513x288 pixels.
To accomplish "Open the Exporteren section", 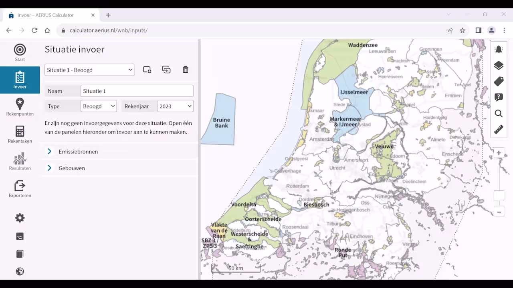I will [20, 189].
